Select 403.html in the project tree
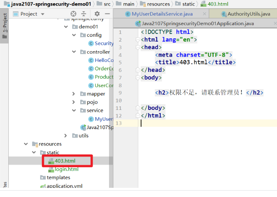This screenshot has width=277, height=197. pyautogui.click(x=65, y=161)
